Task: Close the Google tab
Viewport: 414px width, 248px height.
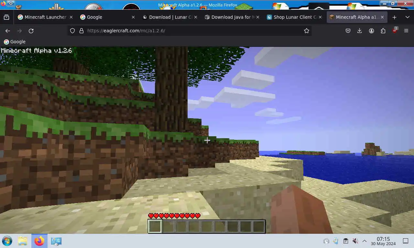Action: pyautogui.click(x=133, y=17)
